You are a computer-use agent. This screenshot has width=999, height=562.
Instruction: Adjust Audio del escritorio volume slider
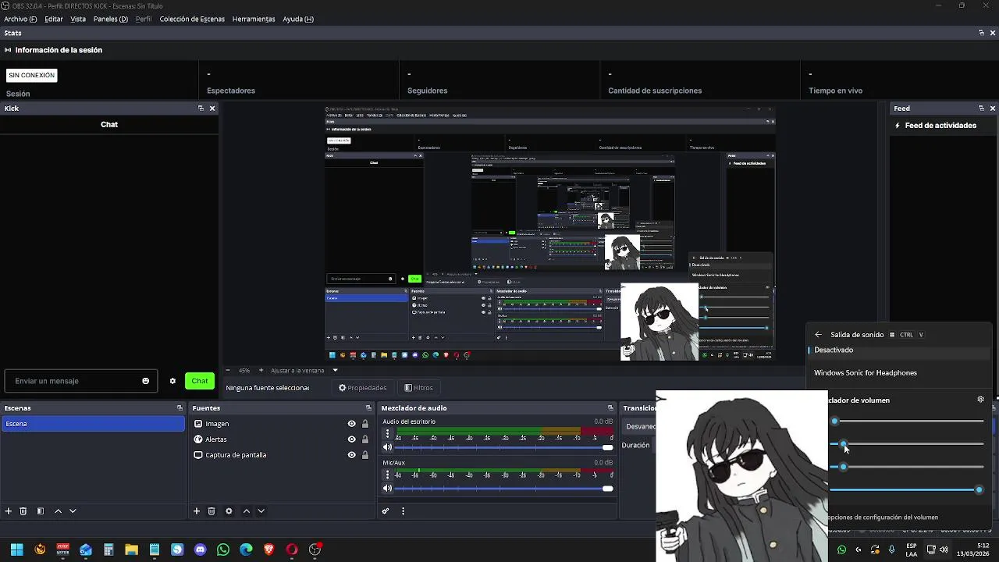pos(504,447)
